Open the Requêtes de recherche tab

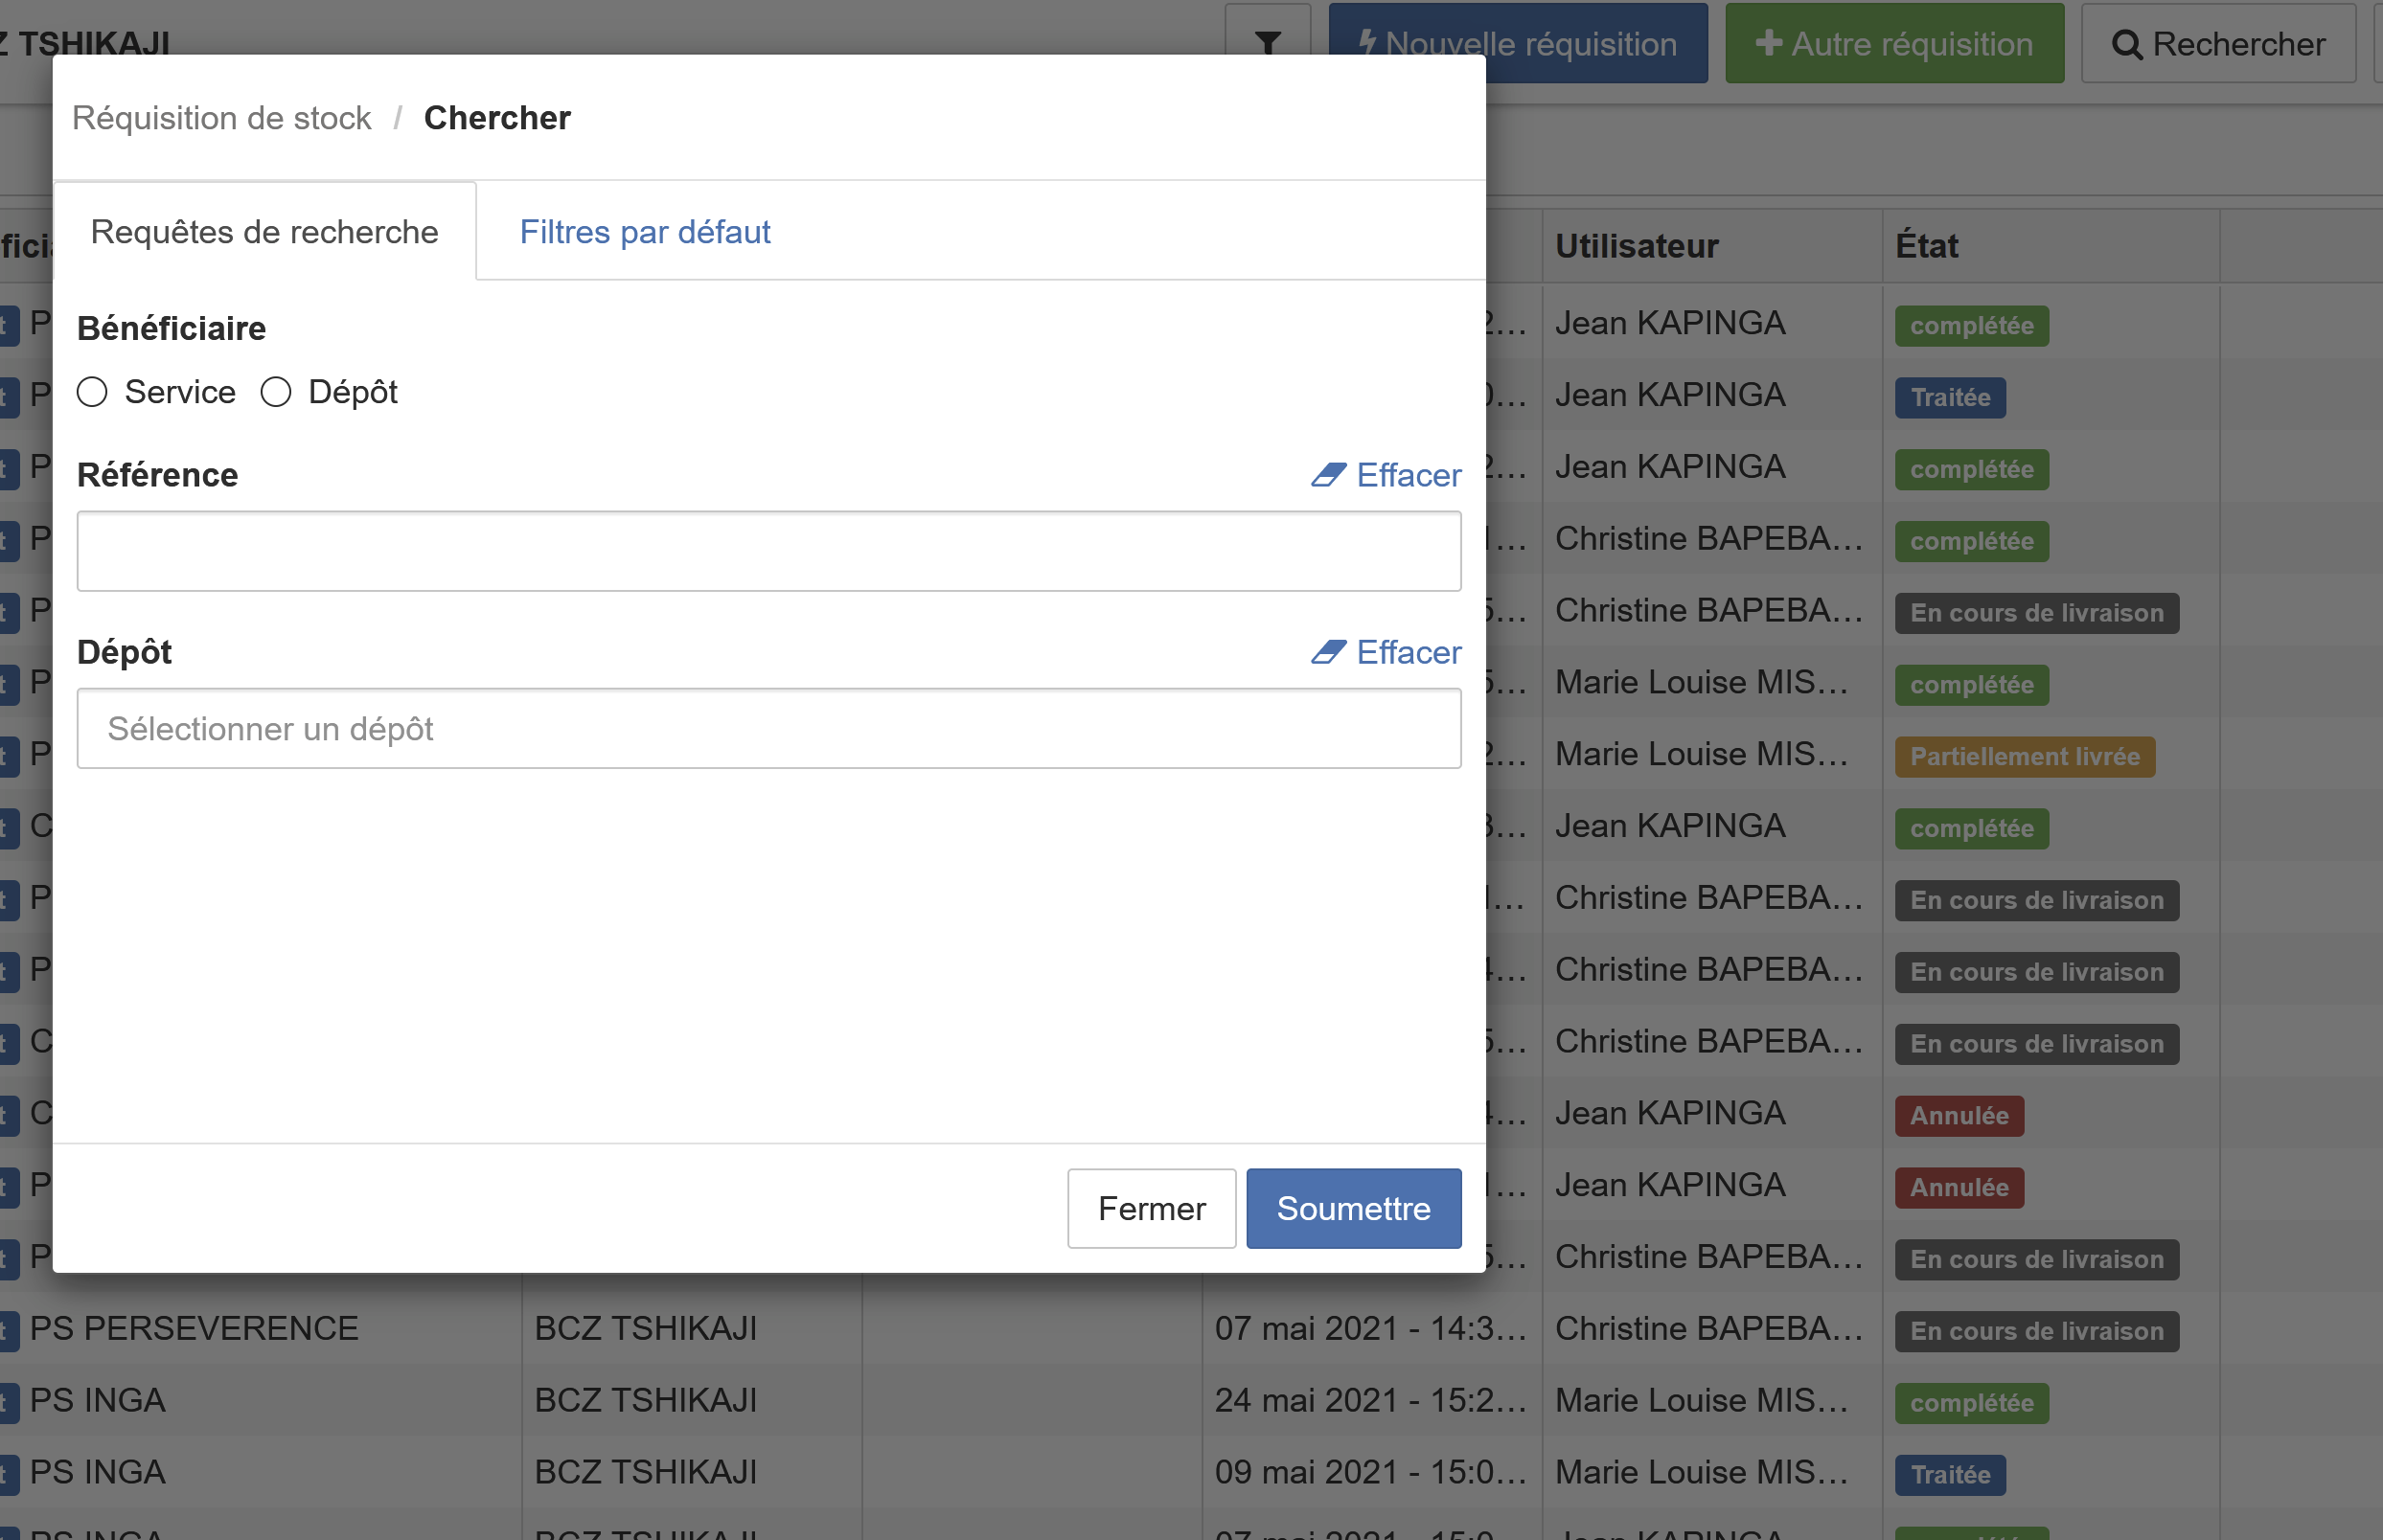264,232
